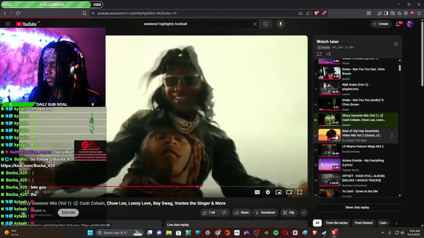This screenshot has height=238, width=424.
Task: Open Leo AI sparkle icon
Action: click(x=399, y=13)
